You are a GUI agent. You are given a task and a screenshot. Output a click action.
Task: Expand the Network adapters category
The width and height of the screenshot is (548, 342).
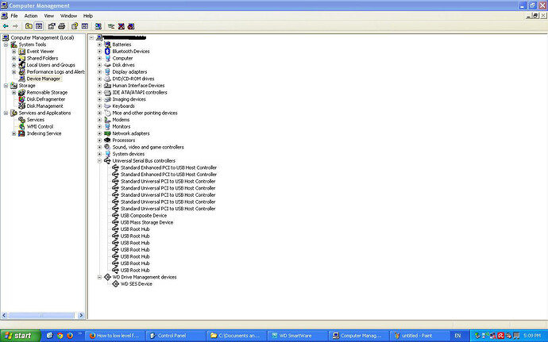click(x=99, y=133)
